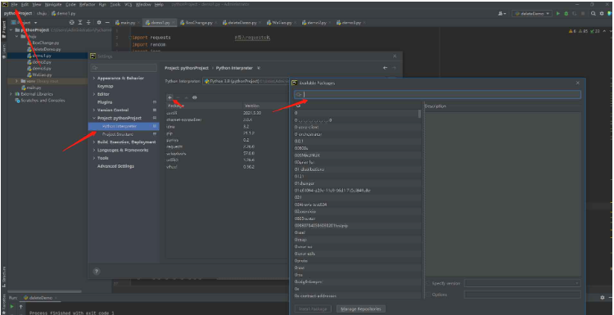
Task: Select Project Structure in settings tree
Action: (117, 134)
